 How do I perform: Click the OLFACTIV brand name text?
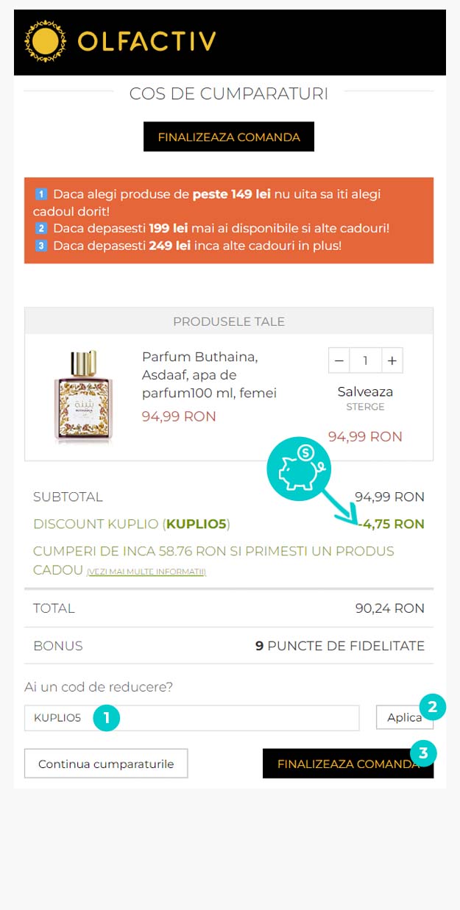point(147,41)
